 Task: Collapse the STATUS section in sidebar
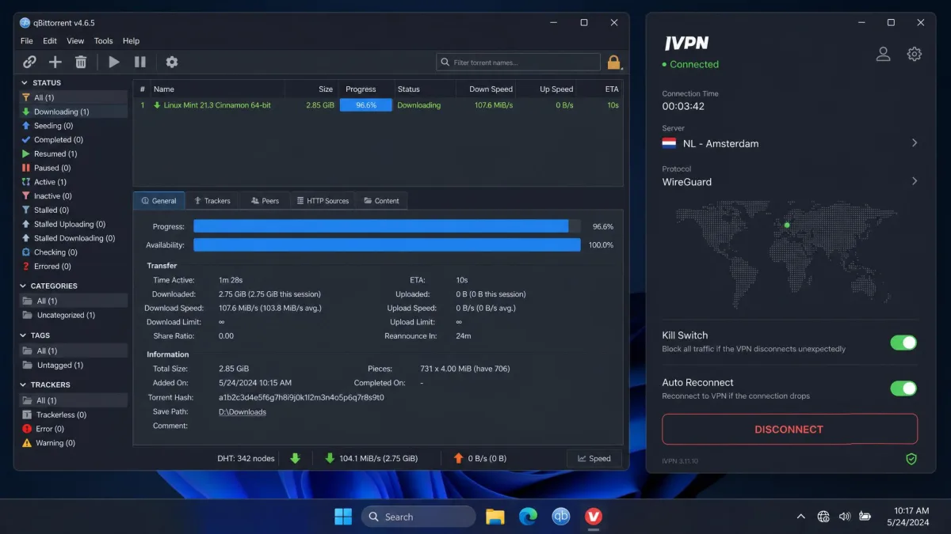point(23,82)
